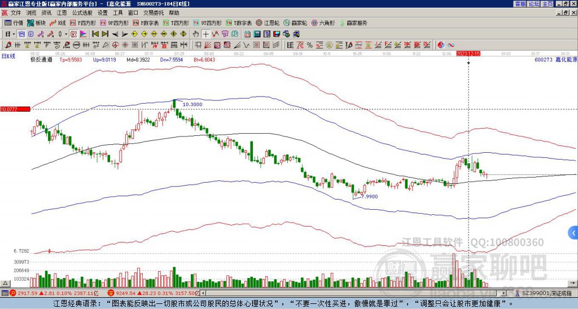Select the percent % line tool
Viewport: 578px width, 309px height.
[x=310, y=45]
